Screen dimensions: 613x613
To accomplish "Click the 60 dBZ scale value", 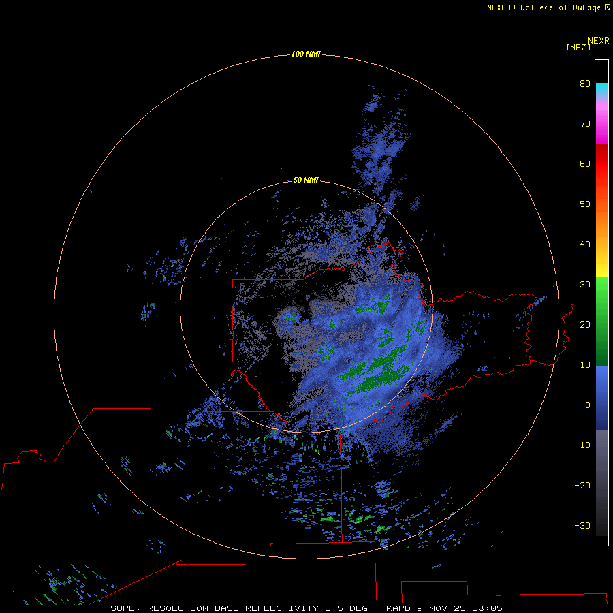I will tap(585, 163).
